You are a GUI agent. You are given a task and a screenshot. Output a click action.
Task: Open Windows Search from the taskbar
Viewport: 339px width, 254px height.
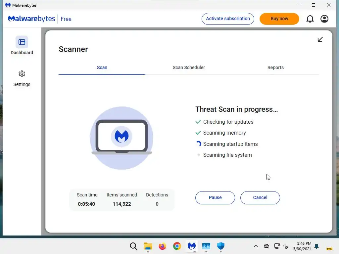tap(133, 246)
